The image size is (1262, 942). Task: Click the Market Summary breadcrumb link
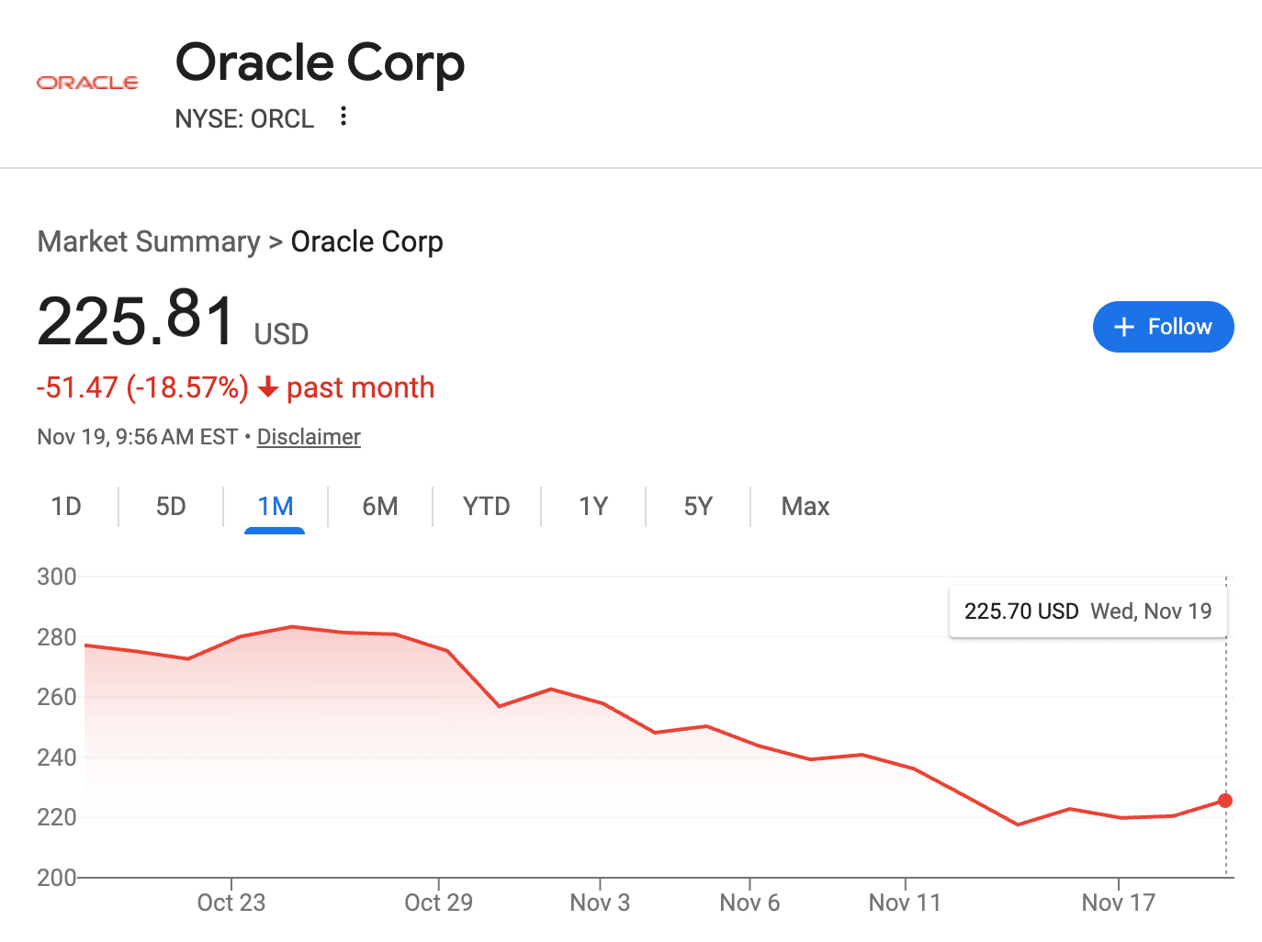pos(149,241)
